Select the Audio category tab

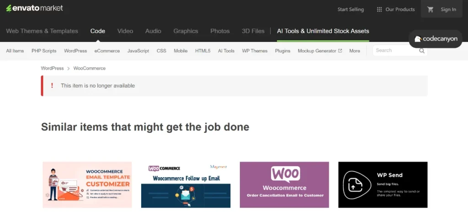click(153, 31)
